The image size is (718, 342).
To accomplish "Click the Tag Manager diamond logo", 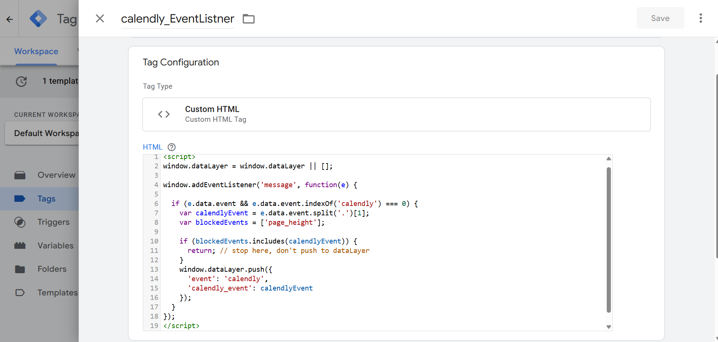I will pyautogui.click(x=38, y=18).
